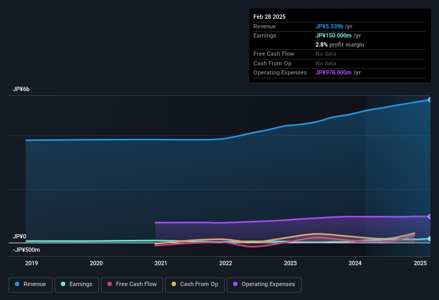Click the JP¥6b y-axis label
This screenshot has width=439, height=300.
coord(21,89)
